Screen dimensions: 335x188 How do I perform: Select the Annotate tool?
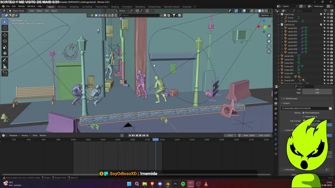click(5, 60)
